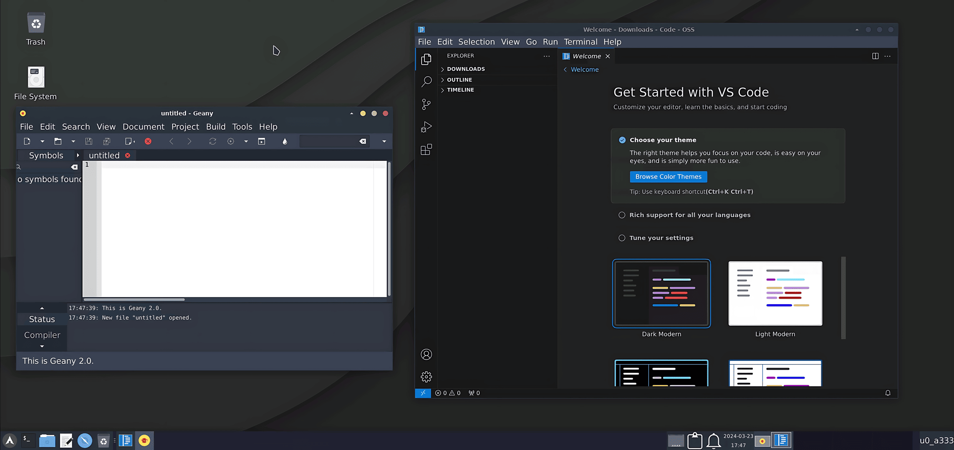954x450 pixels.
Task: Click the Search icon in VS Code sidebar
Action: [426, 81]
